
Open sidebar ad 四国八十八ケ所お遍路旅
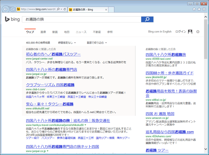[166, 55]
